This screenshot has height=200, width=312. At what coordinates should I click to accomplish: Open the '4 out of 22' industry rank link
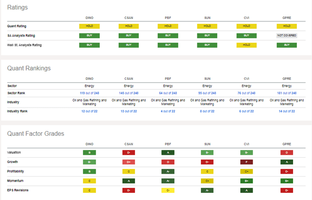(x=168, y=111)
